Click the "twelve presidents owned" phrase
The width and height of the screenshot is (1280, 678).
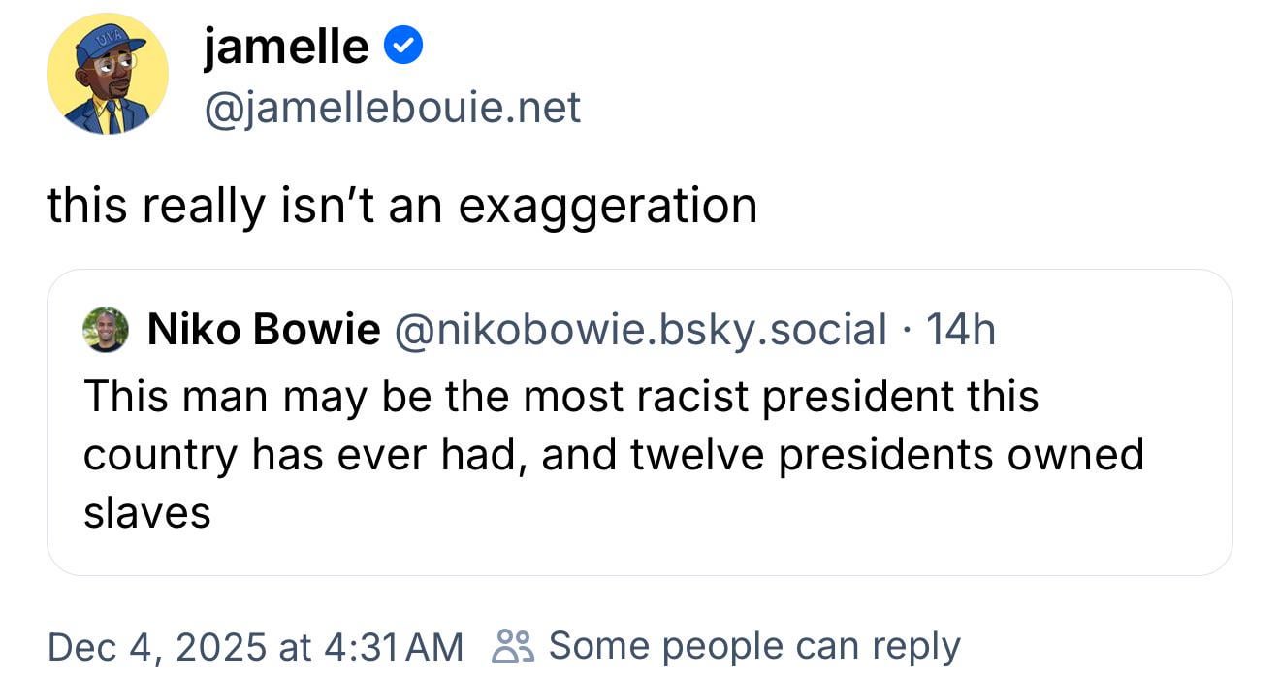pyautogui.click(x=887, y=455)
